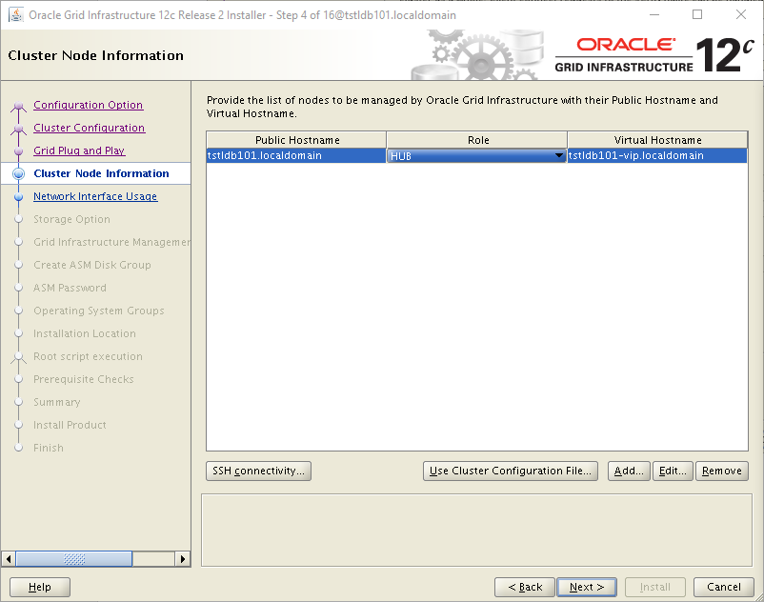Viewport: 764px width, 602px height.
Task: Open the HUB role dropdown
Action: (x=476, y=156)
